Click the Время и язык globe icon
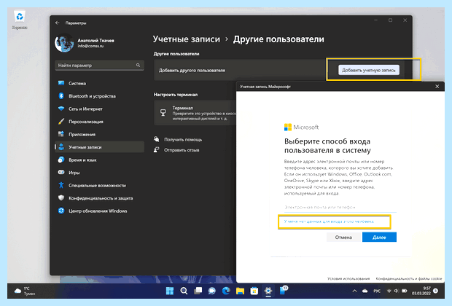452x306 pixels. [x=61, y=160]
